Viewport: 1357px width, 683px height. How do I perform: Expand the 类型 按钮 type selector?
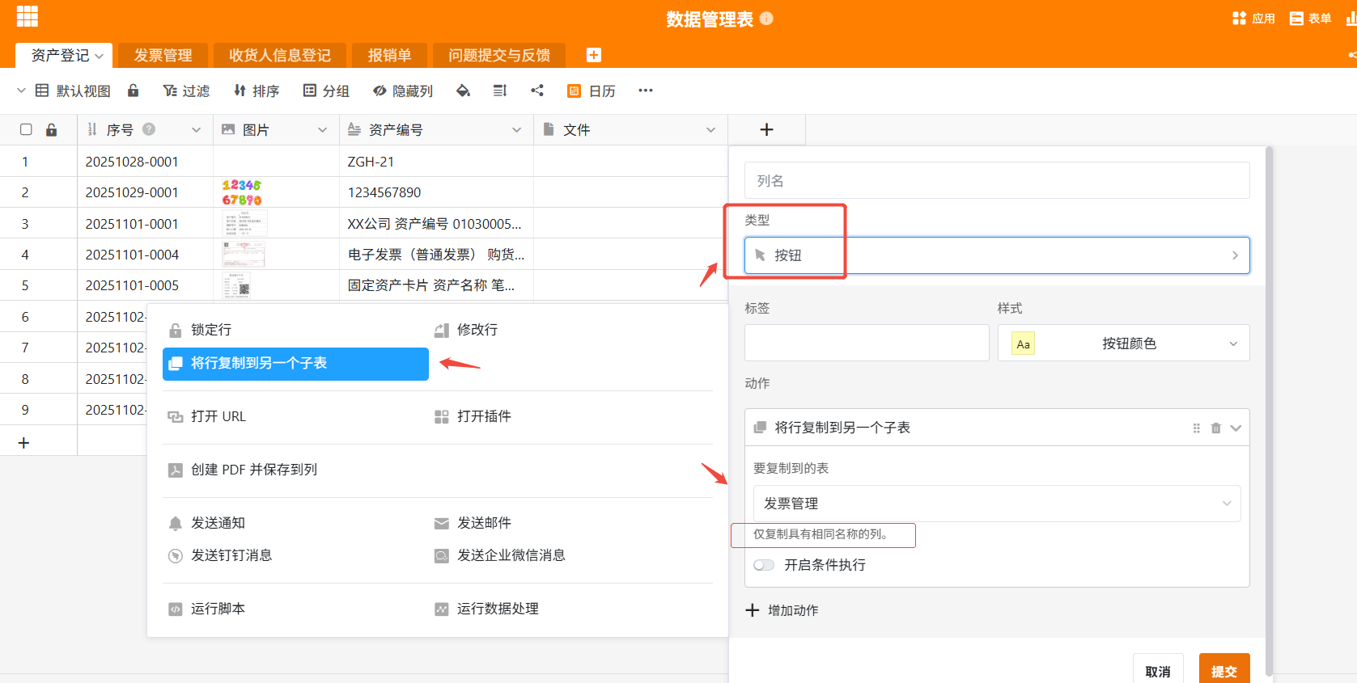click(x=996, y=255)
